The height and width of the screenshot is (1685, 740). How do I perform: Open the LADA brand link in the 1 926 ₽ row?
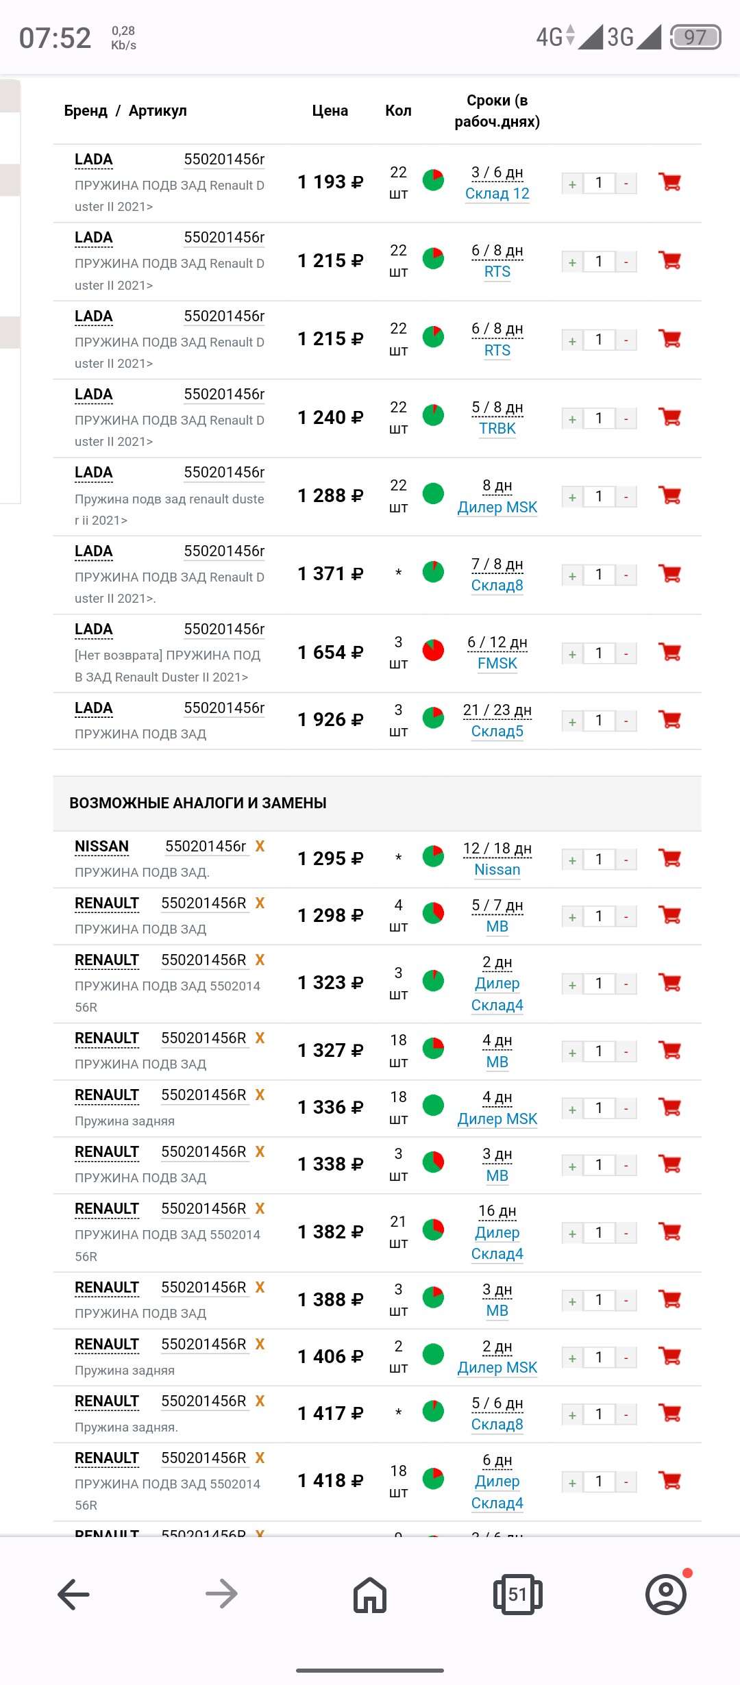tap(94, 708)
